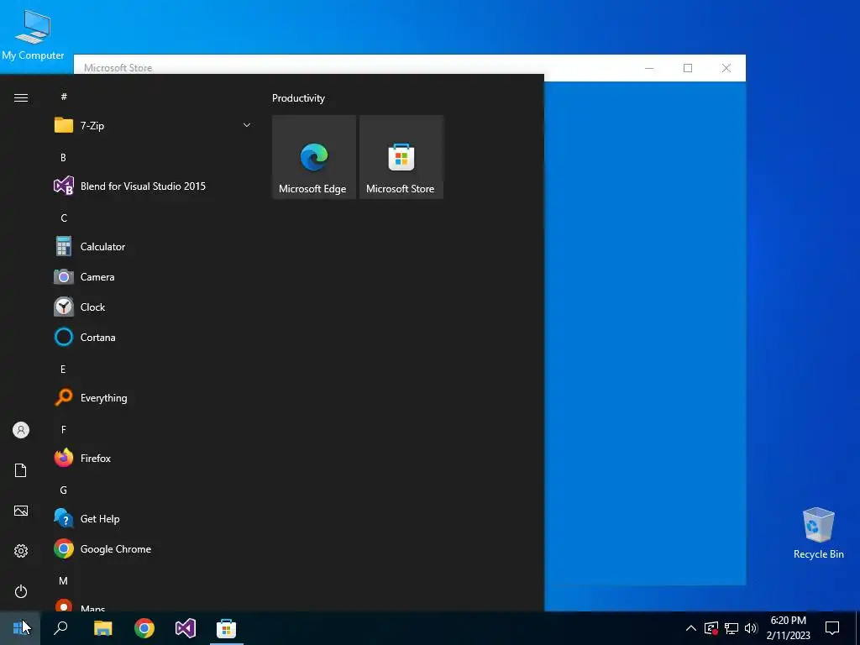Click the Productivity group title
Screen dimensions: 860x645
click(298, 98)
